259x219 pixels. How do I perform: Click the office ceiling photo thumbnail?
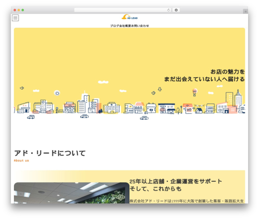(71, 193)
